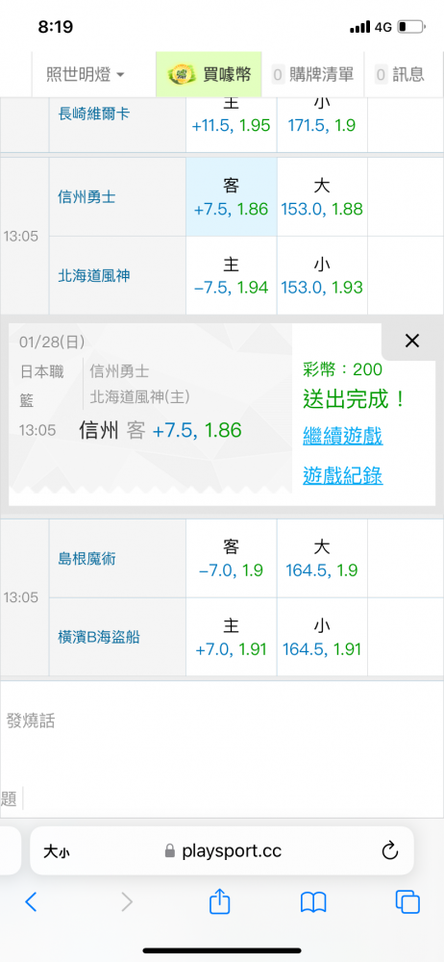Show open Safari tabs icon
This screenshot has height=962, width=444.
pyautogui.click(x=407, y=902)
